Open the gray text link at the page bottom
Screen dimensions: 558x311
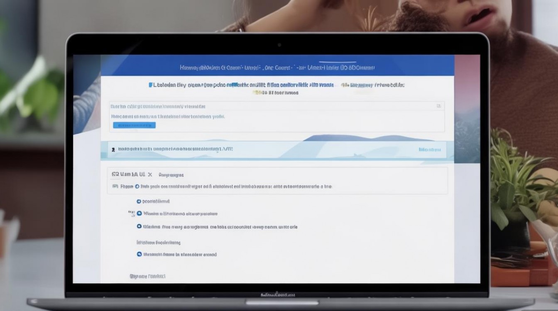[x=147, y=276]
